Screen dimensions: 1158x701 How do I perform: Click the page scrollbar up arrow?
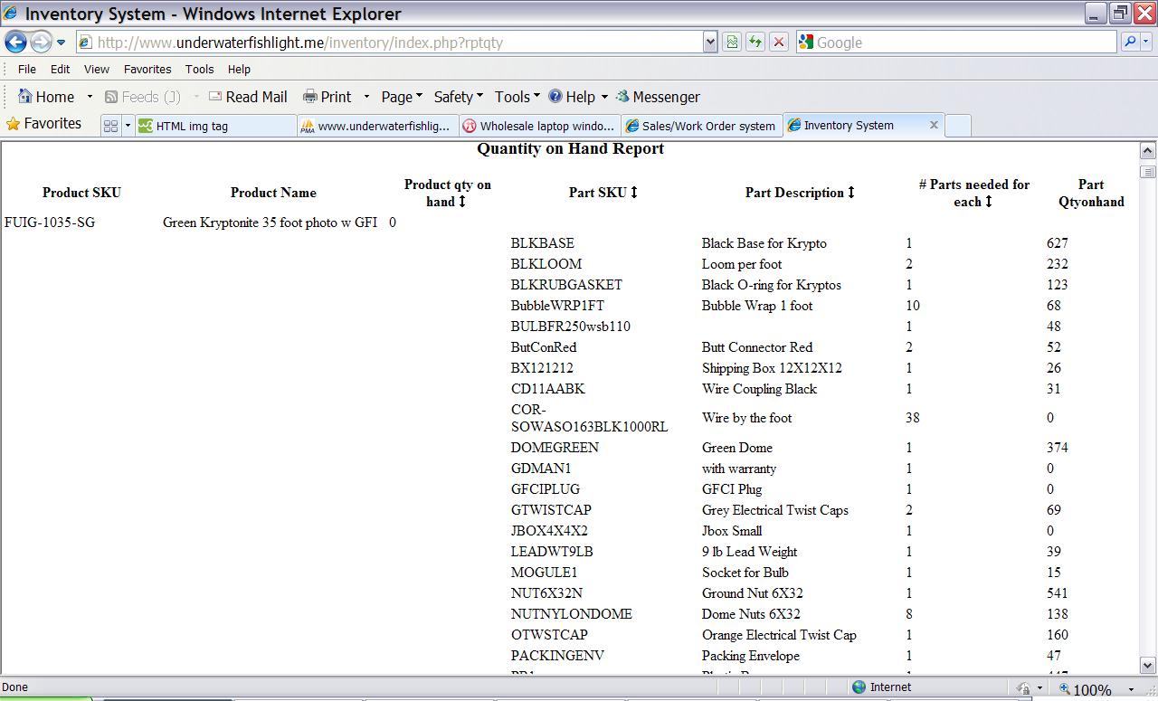(1148, 151)
